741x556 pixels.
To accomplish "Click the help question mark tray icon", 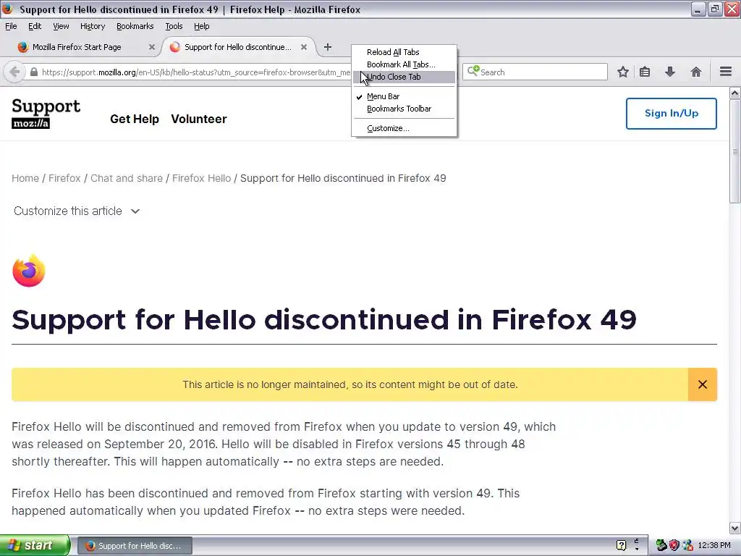I will tap(621, 545).
